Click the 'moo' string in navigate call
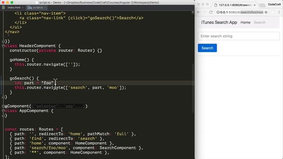The image size is (283, 159). coord(113,87)
